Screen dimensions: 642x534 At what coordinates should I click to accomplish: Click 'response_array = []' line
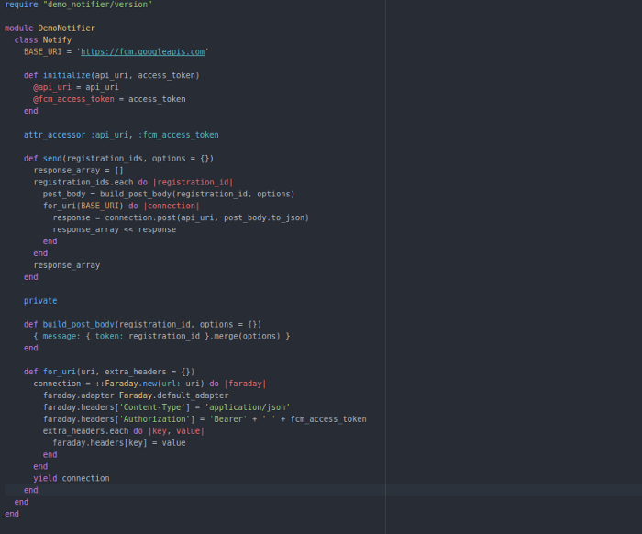[78, 171]
